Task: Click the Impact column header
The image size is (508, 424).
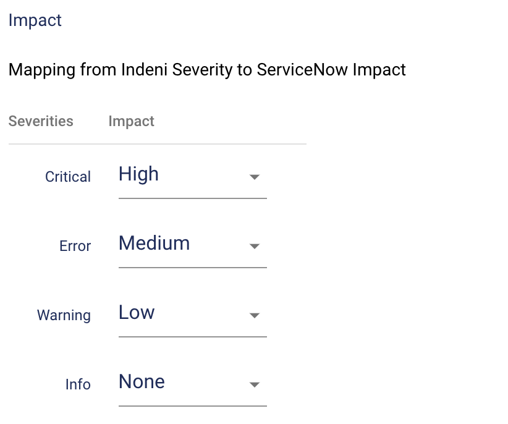Action: coord(131,121)
